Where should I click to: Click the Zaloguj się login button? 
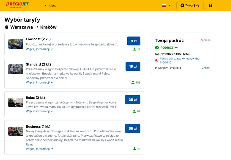click(190, 5)
